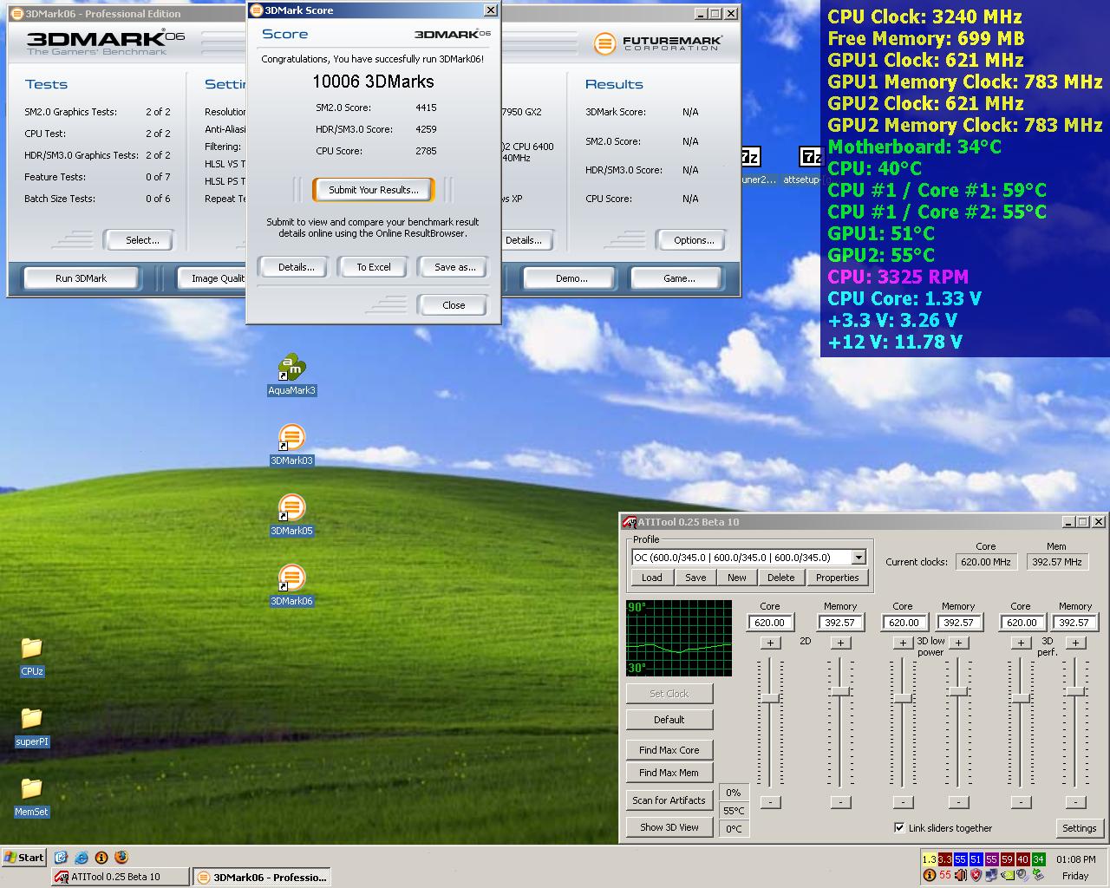Click the 2D Core clock input field

pyautogui.click(x=769, y=623)
